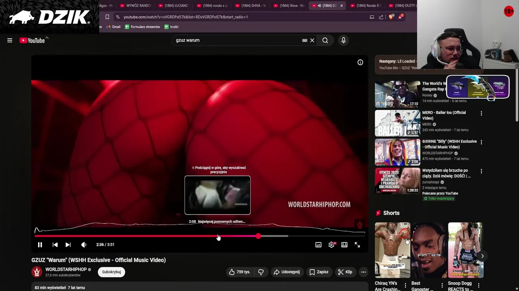Viewport: 519px width, 291px height.
Task: Switch to rondo x browser tab
Action: click(212, 6)
